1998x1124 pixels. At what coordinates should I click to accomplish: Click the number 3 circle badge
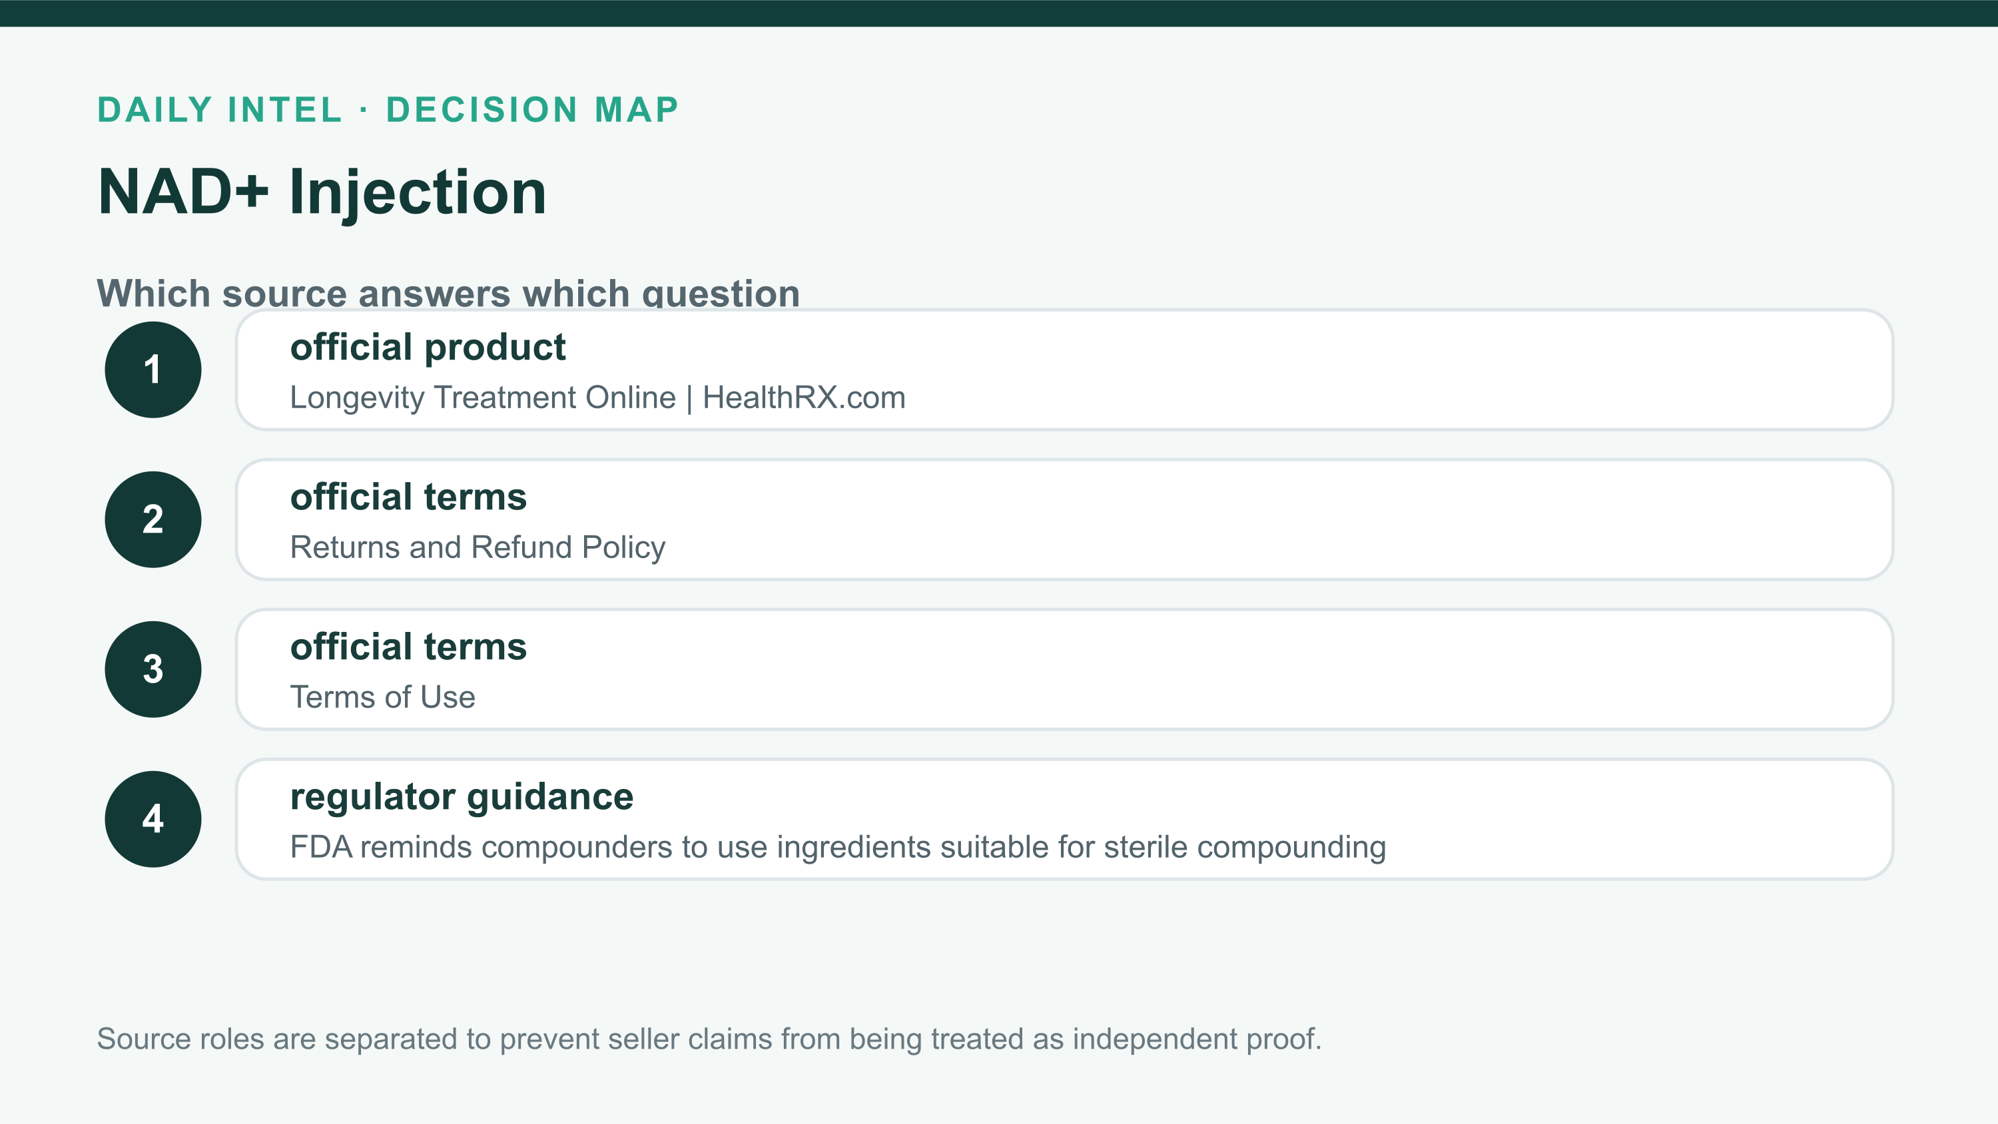(x=153, y=669)
